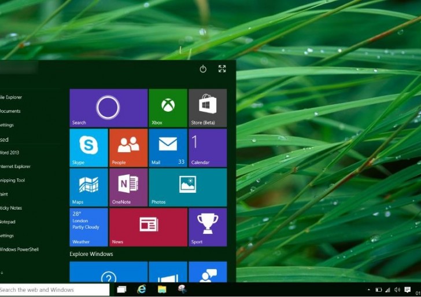The height and width of the screenshot is (297, 421).
Task: Open Settings below Documents in Start list
Action: [x=7, y=125]
